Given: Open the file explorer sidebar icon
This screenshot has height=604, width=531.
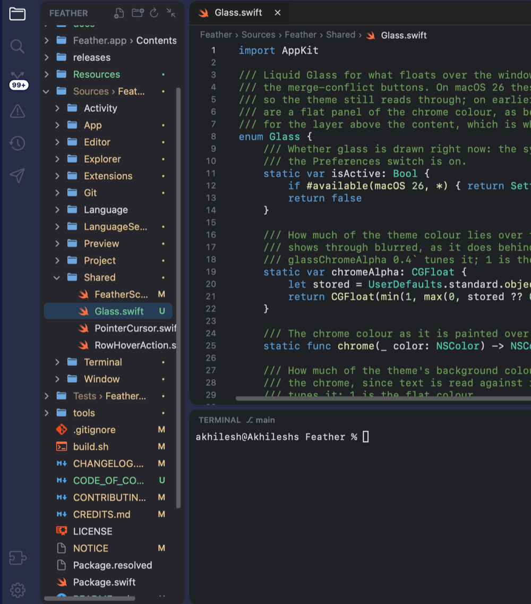Looking at the screenshot, I should point(18,14).
